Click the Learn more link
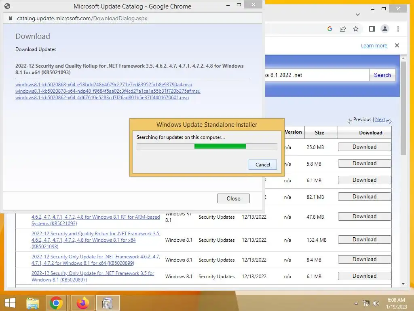414x311 pixels. 374,45
